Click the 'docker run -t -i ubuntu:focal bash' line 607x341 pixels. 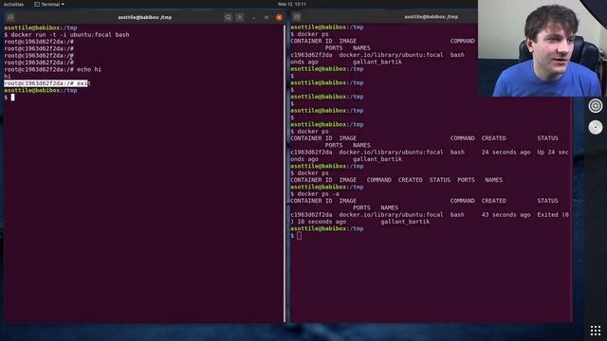66,35
